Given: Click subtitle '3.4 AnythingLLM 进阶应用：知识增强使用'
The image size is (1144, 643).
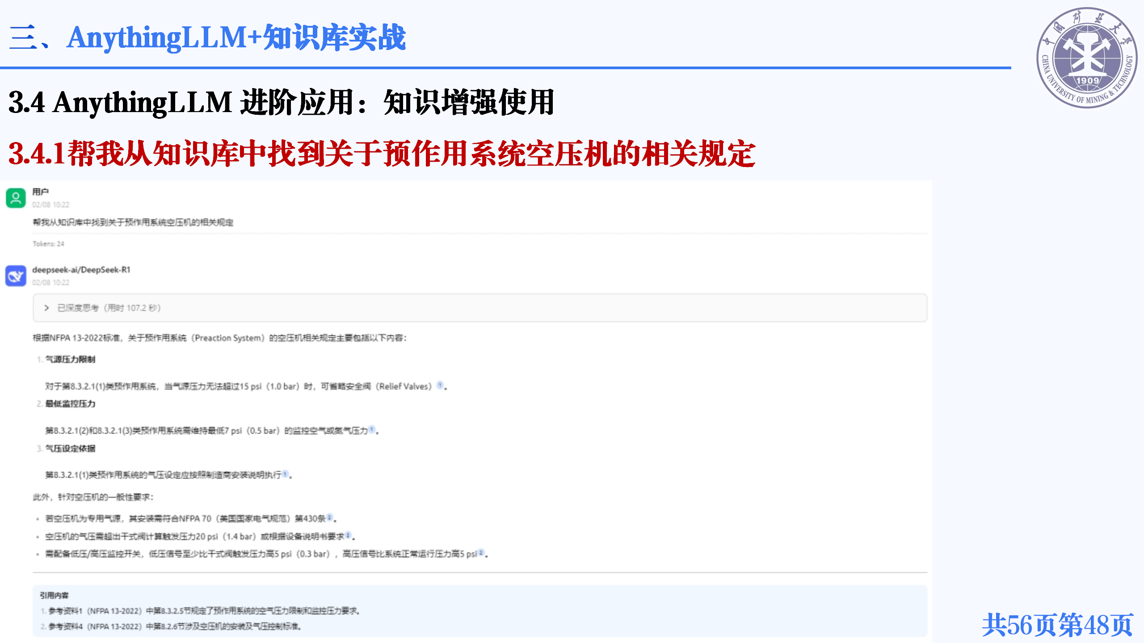Looking at the screenshot, I should point(282,102).
